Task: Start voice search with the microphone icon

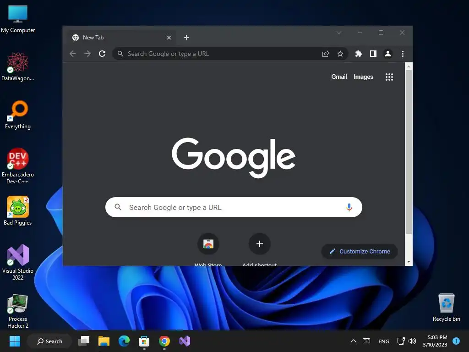Action: [349, 207]
